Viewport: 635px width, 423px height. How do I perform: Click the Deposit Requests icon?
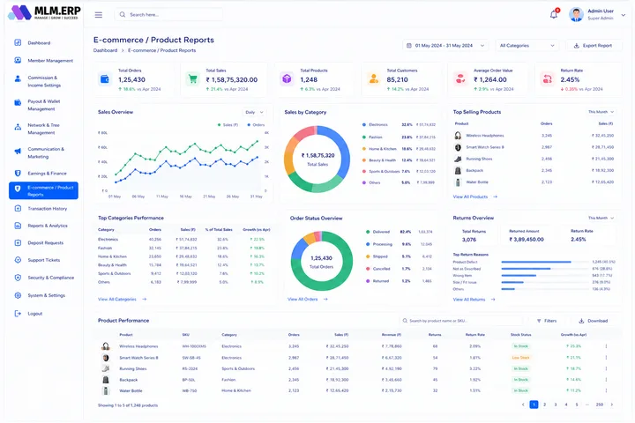(x=18, y=243)
